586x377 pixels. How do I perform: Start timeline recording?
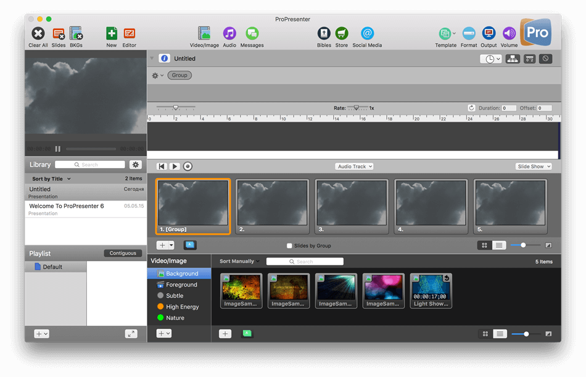(188, 166)
